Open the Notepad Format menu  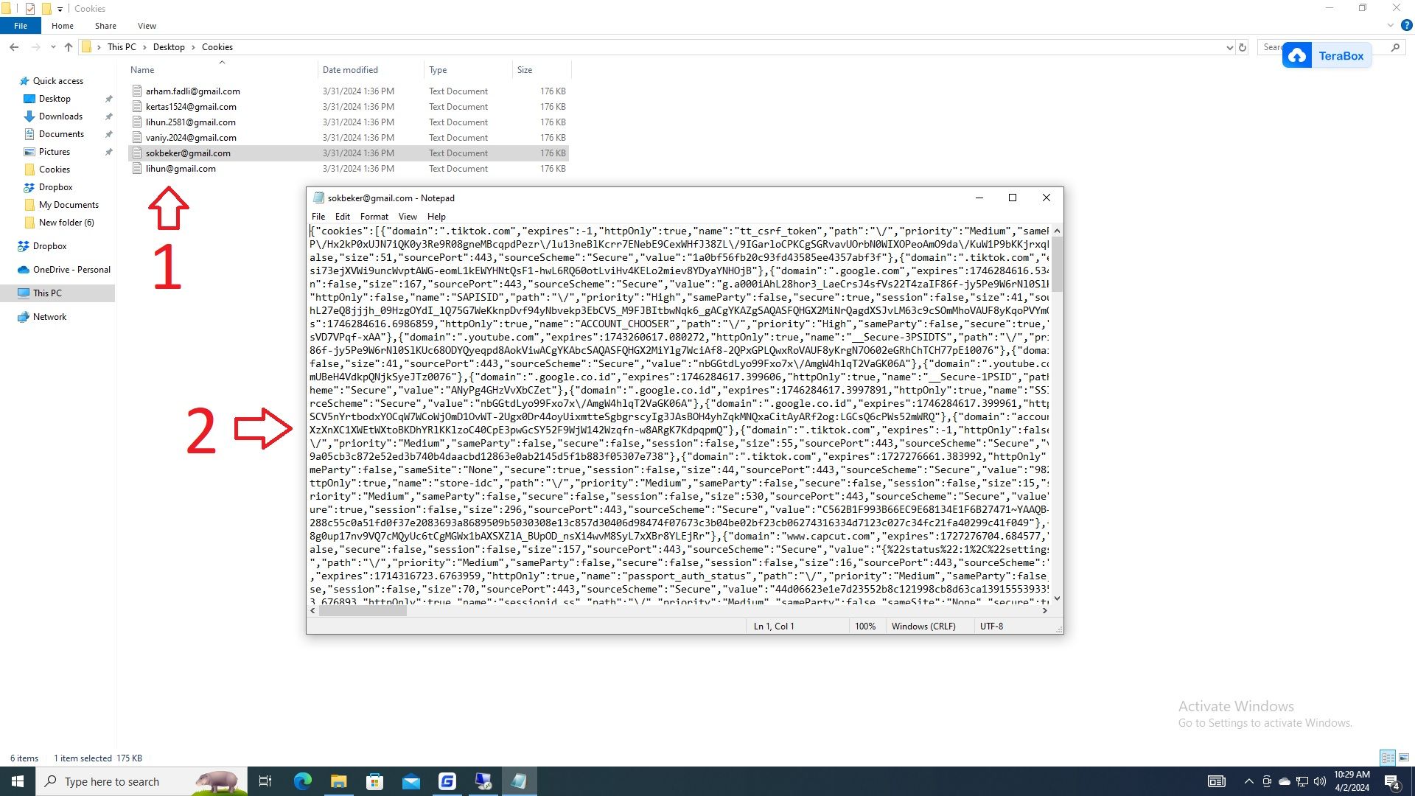point(374,217)
